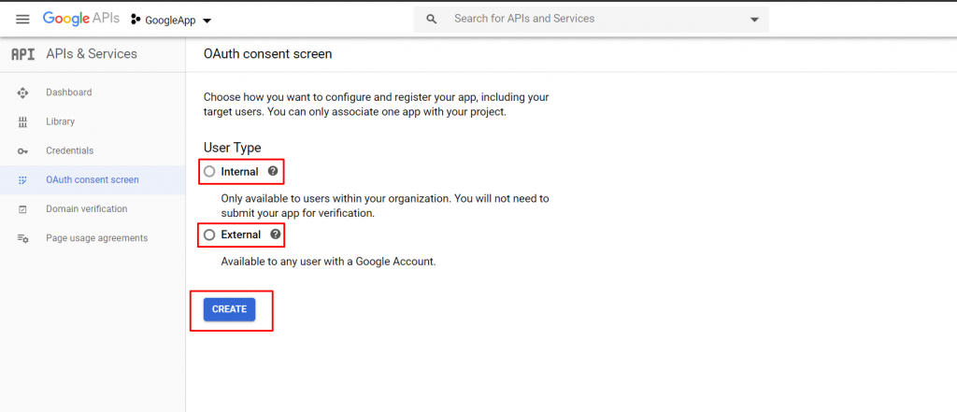
Task: Click the Dashboard icon in sidebar
Action: pos(22,92)
